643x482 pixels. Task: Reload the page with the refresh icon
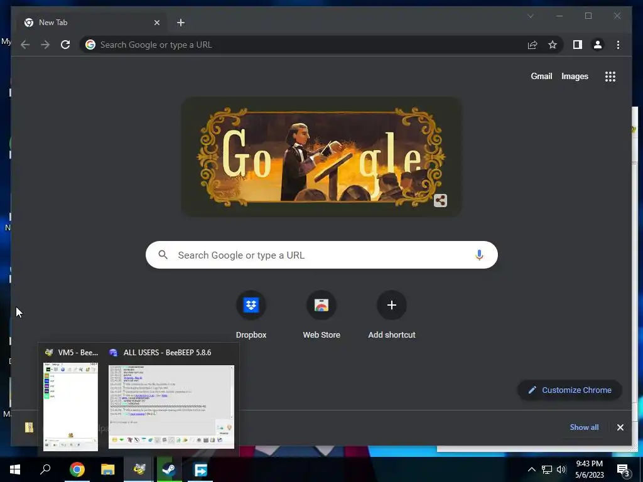(x=65, y=45)
